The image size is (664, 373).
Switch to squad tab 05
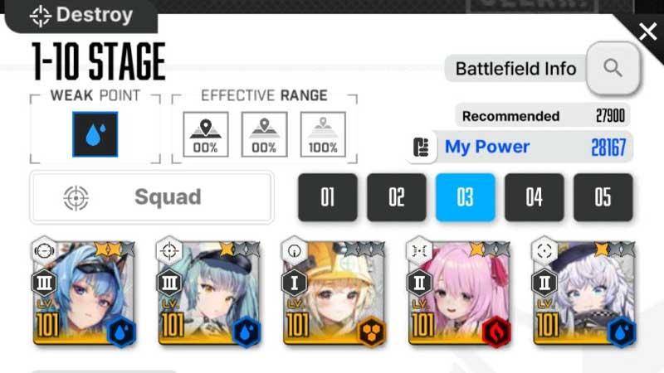[x=603, y=197]
